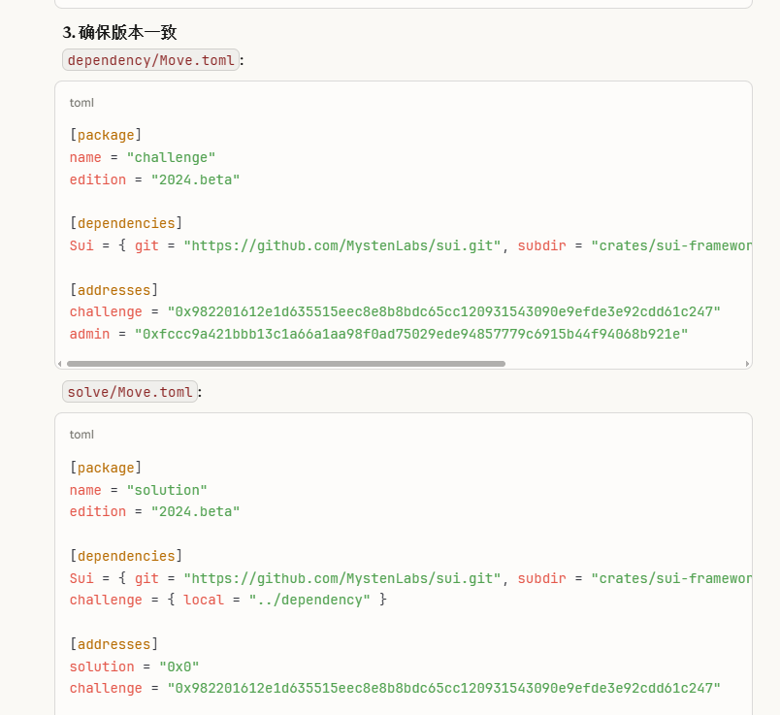780x715 pixels.
Task: Click [addresses] header in the first code block
Action: [114, 289]
